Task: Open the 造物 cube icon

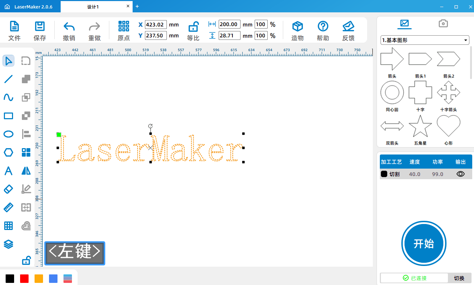Action: 298,26
